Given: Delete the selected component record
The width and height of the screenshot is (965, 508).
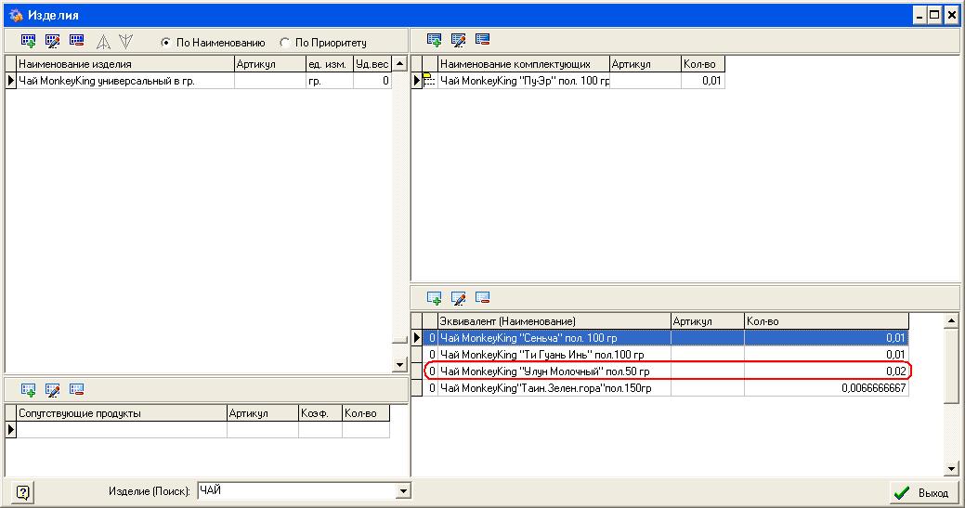Looking at the screenshot, I should pyautogui.click(x=482, y=40).
